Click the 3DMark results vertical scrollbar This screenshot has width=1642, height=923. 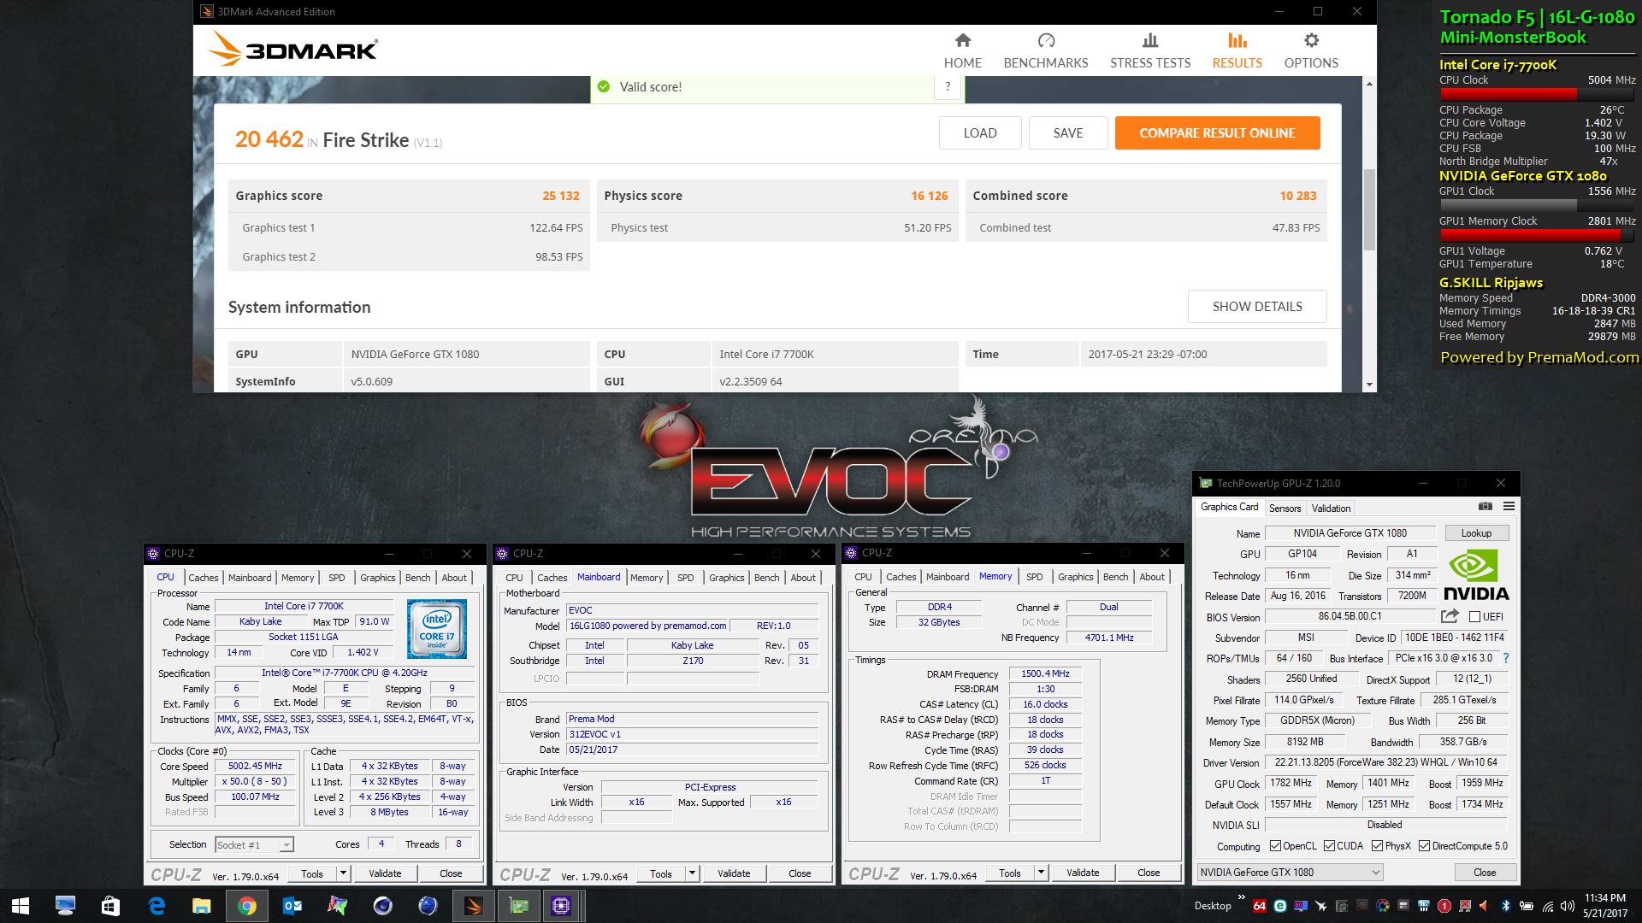pyautogui.click(x=1369, y=209)
